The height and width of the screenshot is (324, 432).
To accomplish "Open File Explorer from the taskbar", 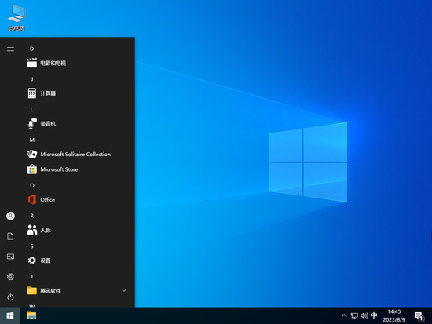I will [31, 315].
